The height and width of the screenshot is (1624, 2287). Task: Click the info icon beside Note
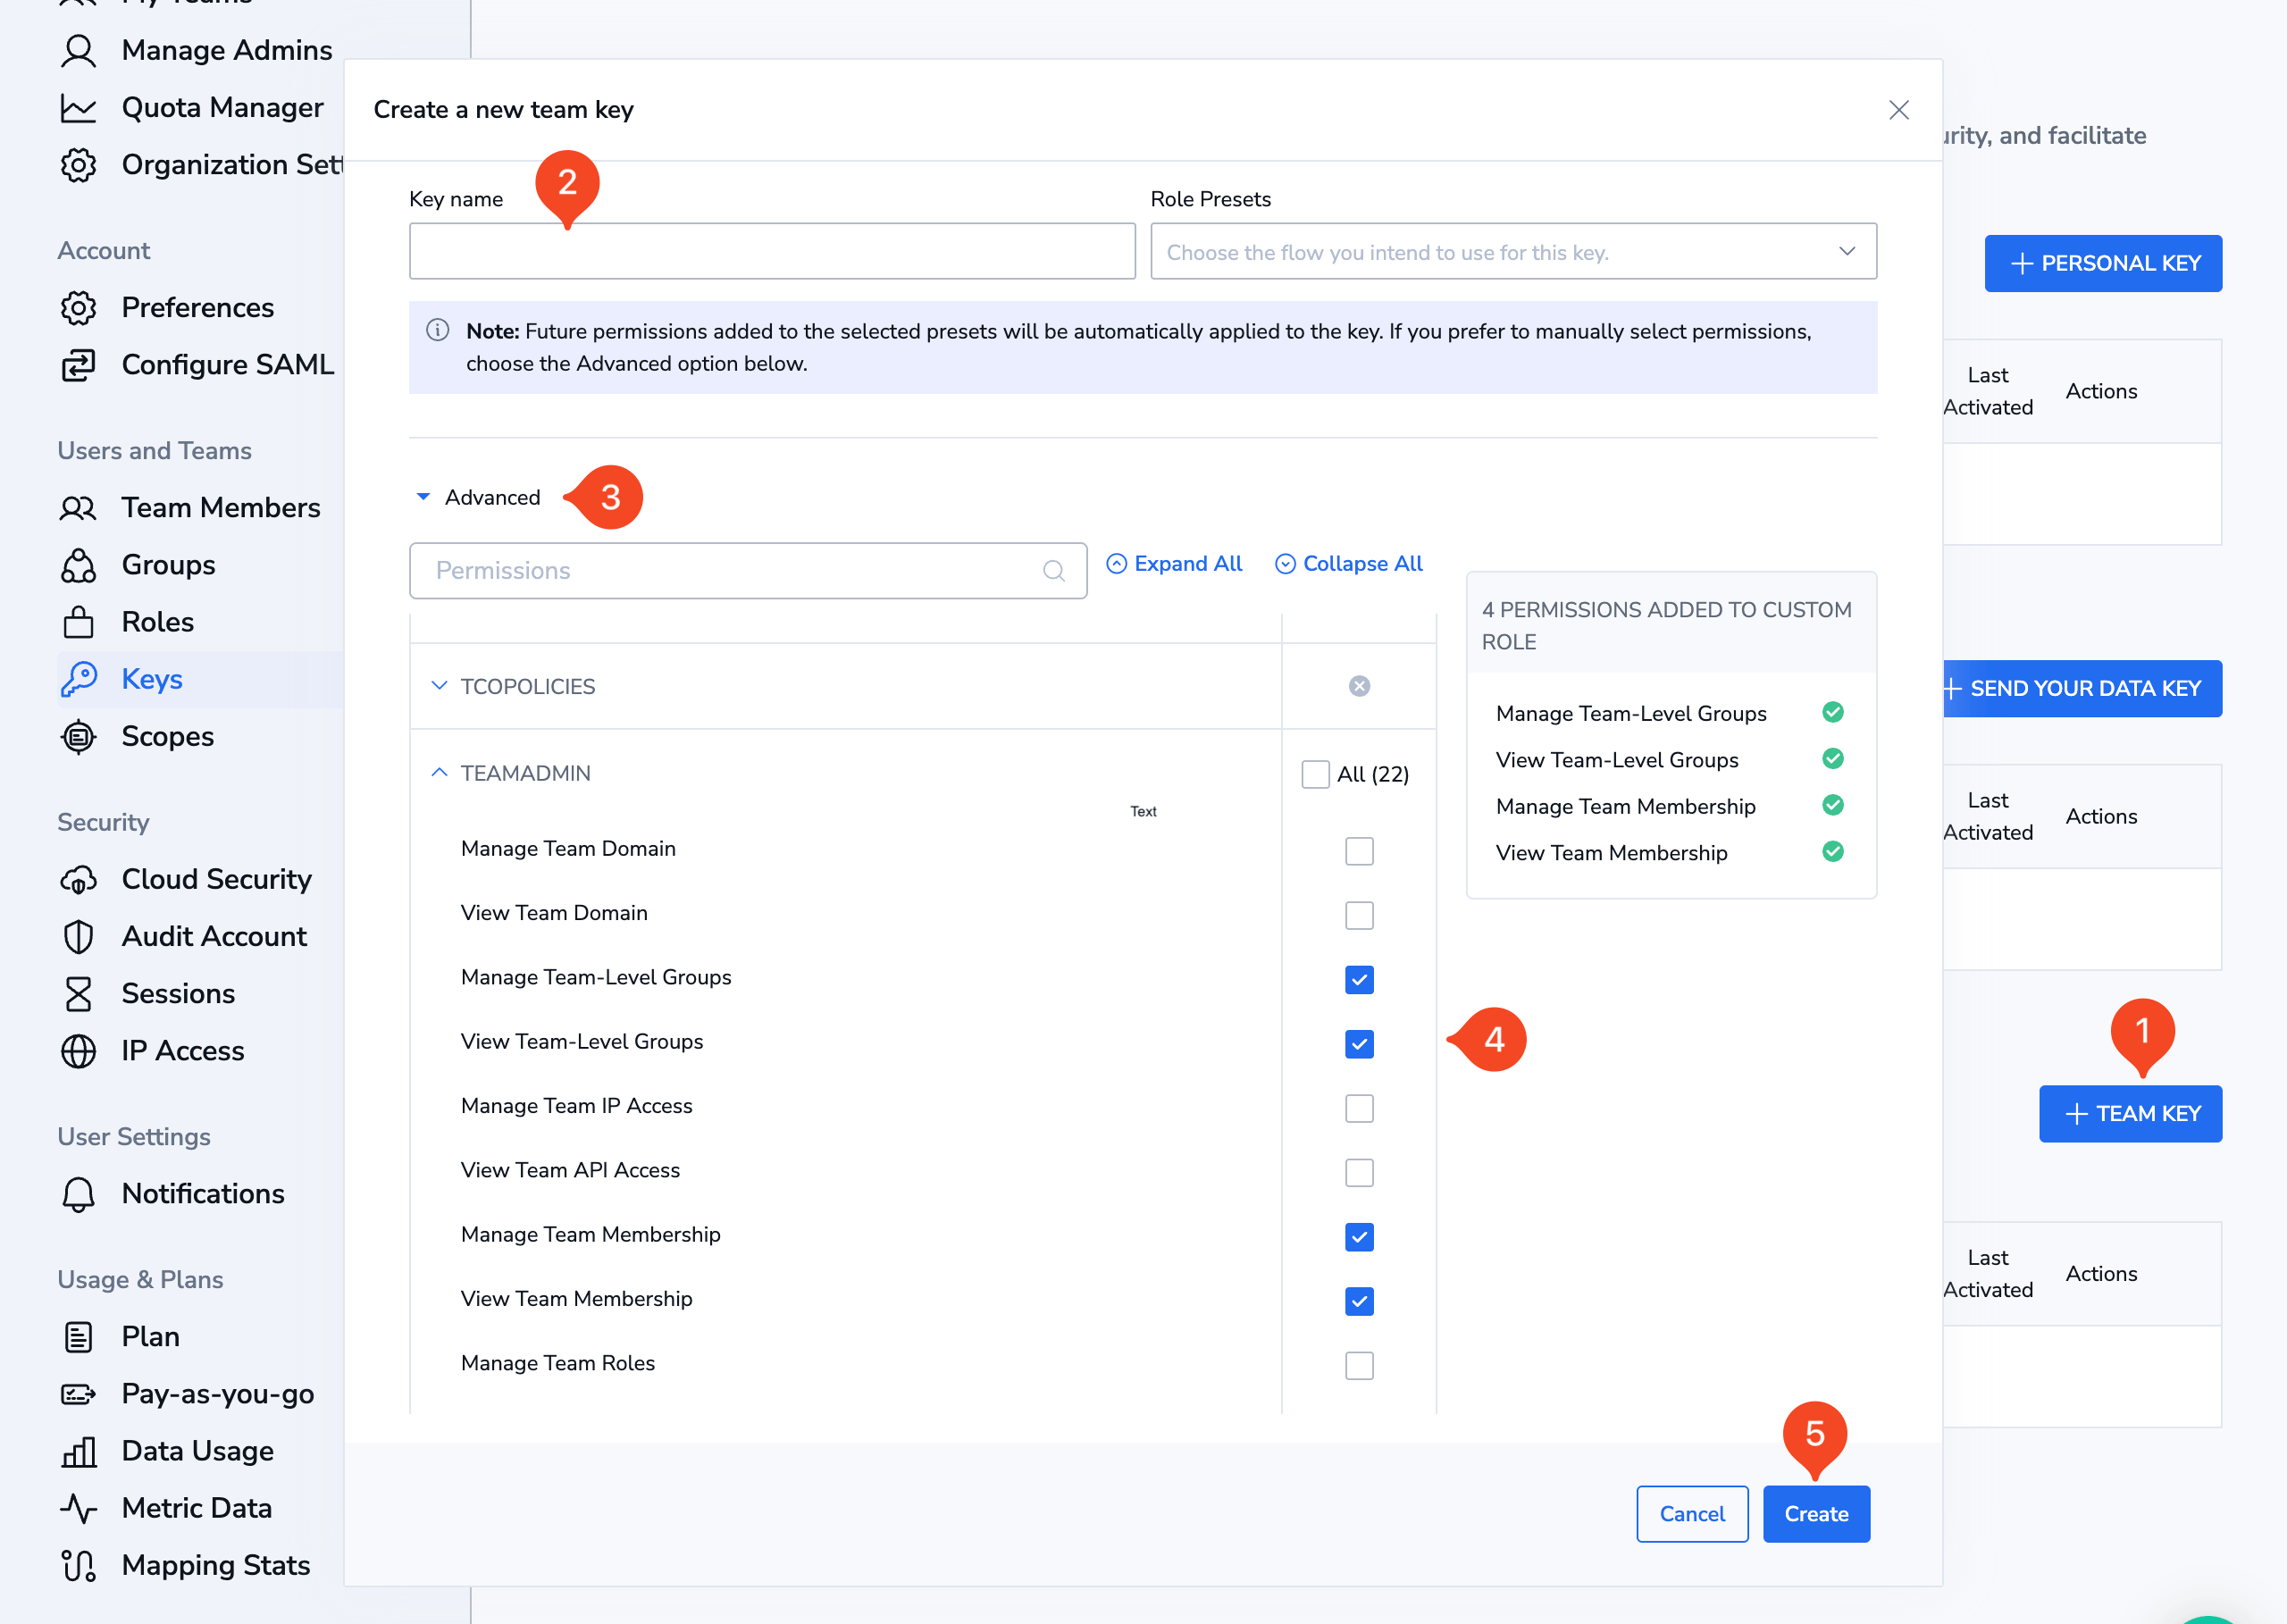pyautogui.click(x=437, y=330)
